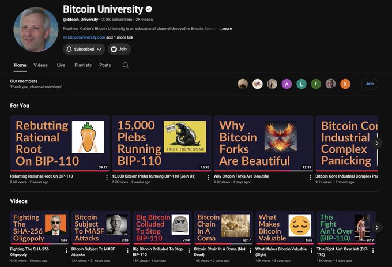Click title 'Bitcoin Chain In A Coma (Not Dead)'
Screen dimensions: 392x267
click(220, 252)
